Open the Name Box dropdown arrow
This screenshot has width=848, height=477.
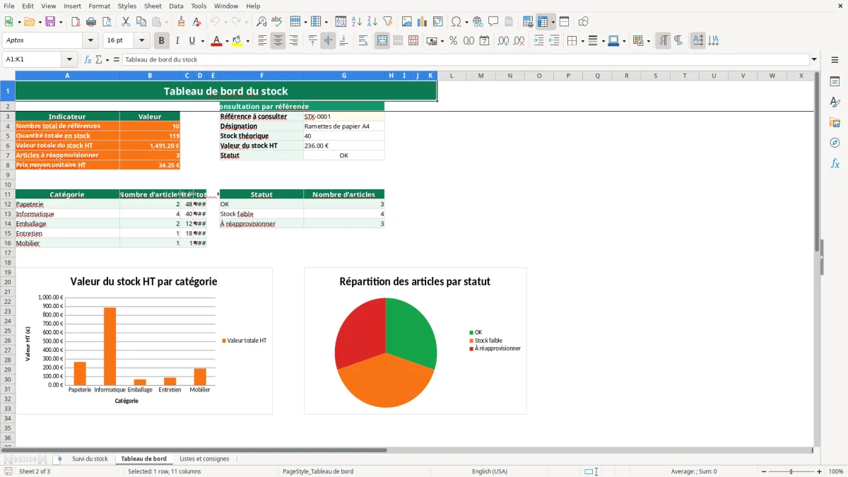pos(69,60)
